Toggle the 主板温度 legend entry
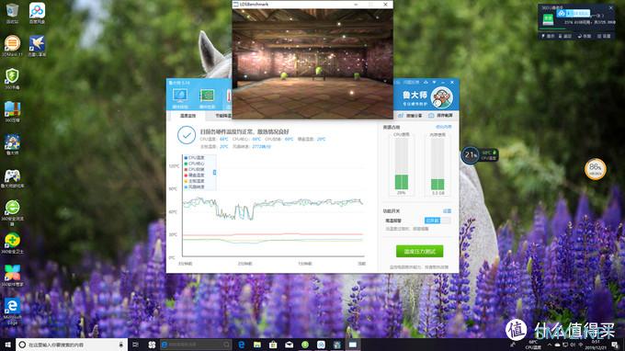The width and height of the screenshot is (625, 351). [x=194, y=181]
